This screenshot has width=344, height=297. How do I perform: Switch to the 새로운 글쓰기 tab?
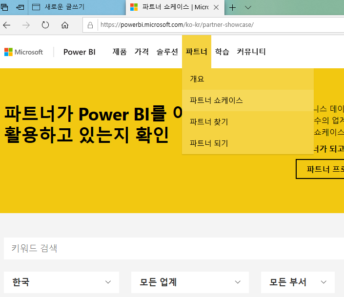(x=77, y=7)
